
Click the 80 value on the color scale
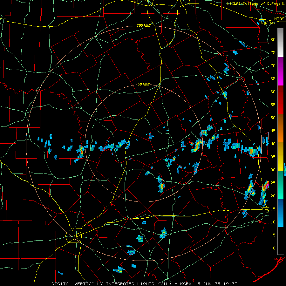click(x=273, y=40)
